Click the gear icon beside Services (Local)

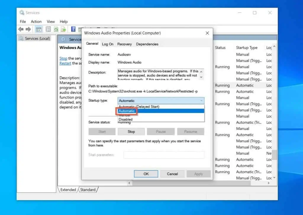coord(21,38)
